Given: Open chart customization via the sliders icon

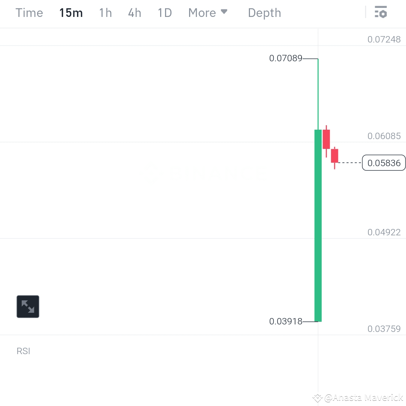Looking at the screenshot, I should [x=381, y=12].
